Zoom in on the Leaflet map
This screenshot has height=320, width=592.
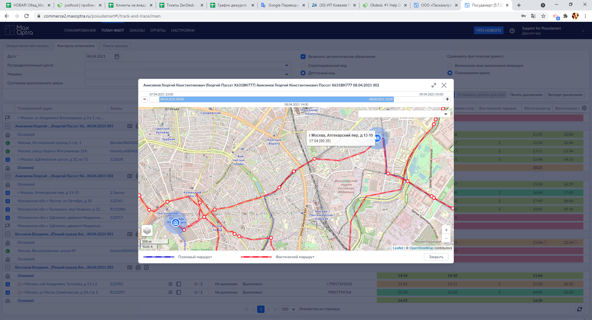[x=446, y=230]
